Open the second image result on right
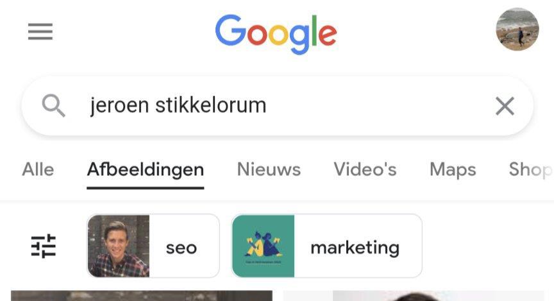This screenshot has height=301, width=554. pyautogui.click(x=414, y=296)
